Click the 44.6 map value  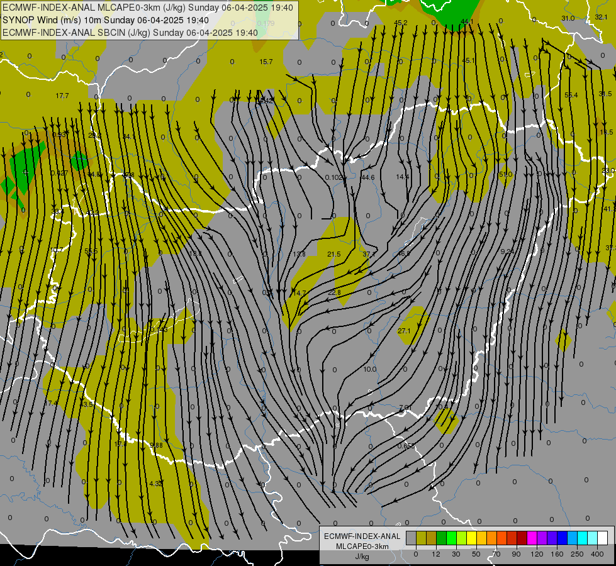[x=367, y=177]
